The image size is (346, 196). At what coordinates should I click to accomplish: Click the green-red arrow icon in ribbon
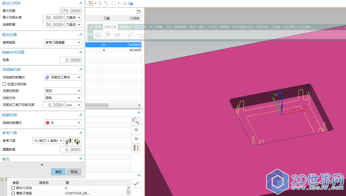(x=117, y=35)
